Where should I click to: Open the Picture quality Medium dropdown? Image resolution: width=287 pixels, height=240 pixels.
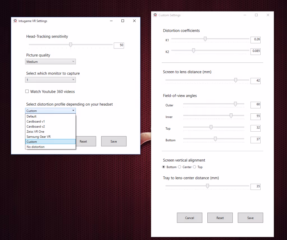[x=50, y=62]
